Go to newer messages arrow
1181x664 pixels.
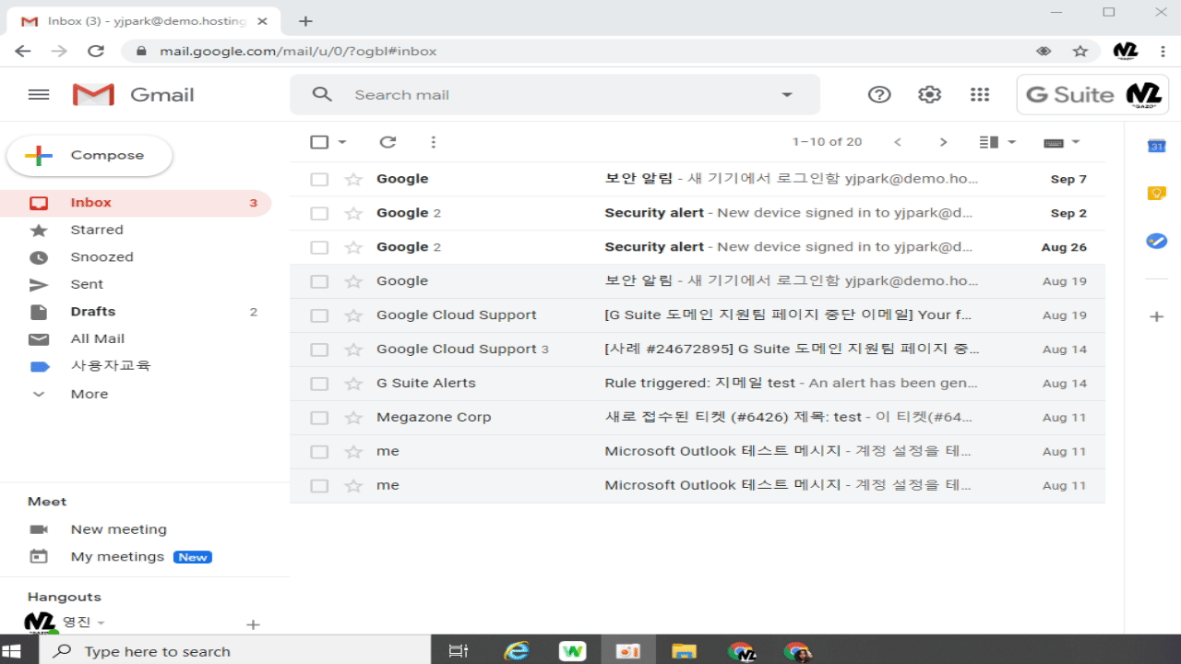[898, 142]
